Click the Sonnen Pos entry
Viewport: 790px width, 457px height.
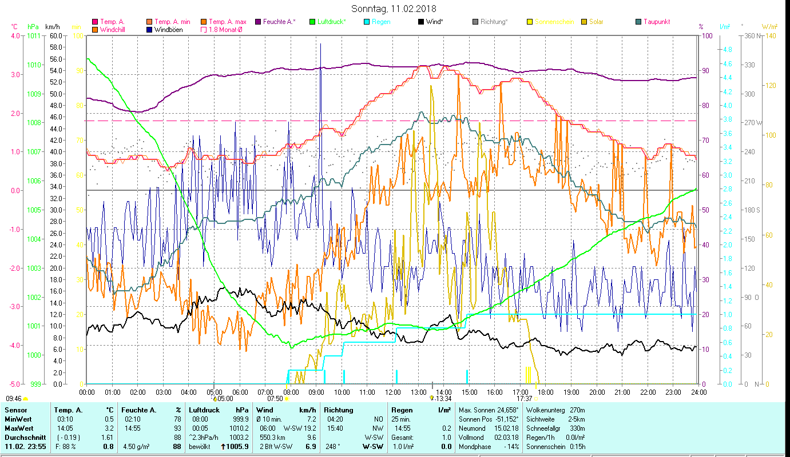click(x=489, y=419)
